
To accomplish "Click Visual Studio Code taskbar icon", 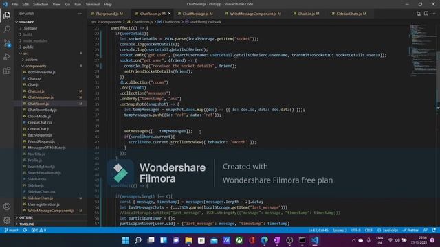I will (x=315, y=240).
